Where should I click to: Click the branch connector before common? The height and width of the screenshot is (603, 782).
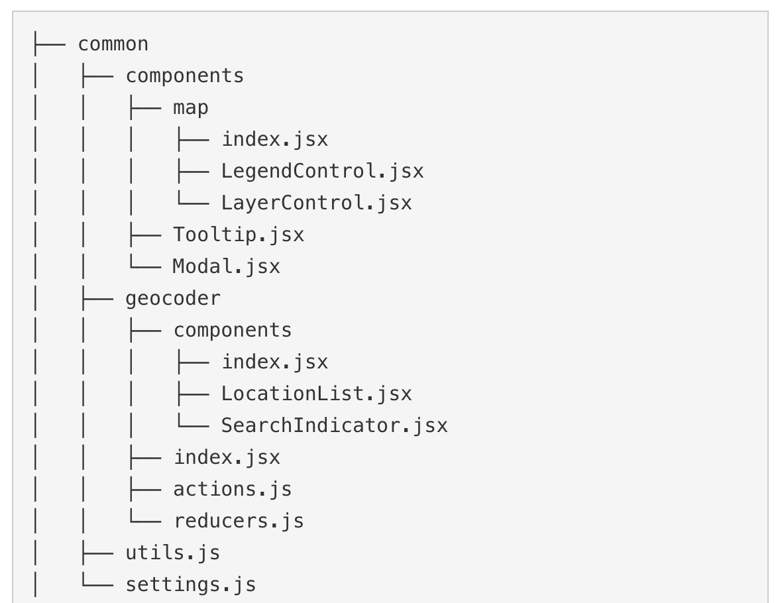point(49,44)
